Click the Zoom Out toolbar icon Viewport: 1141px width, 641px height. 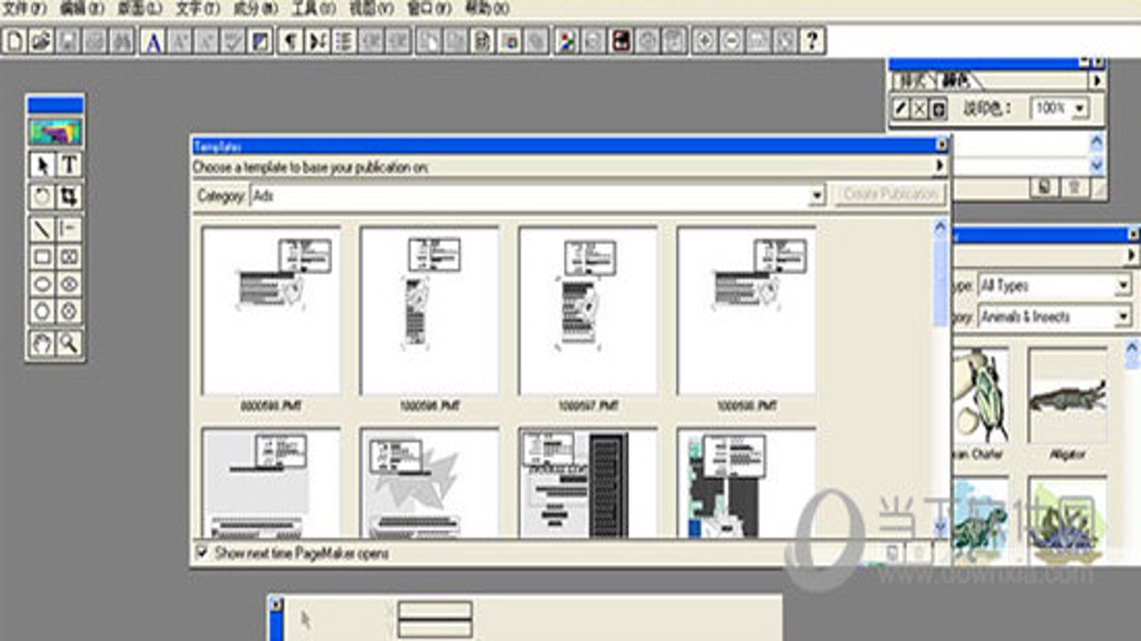731,41
